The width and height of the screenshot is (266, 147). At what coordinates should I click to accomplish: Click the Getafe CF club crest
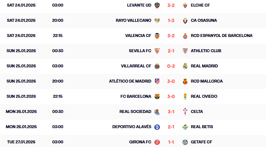[x=185, y=142]
